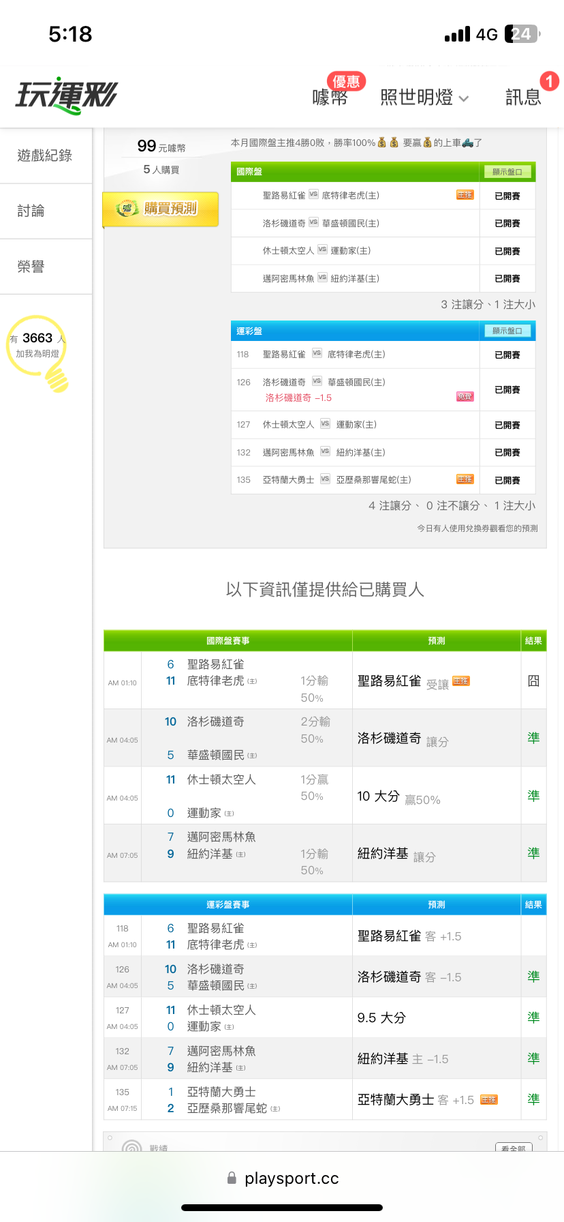564x1222 pixels.
Task: Tap the 玩運彩 site logo
Action: click(66, 95)
